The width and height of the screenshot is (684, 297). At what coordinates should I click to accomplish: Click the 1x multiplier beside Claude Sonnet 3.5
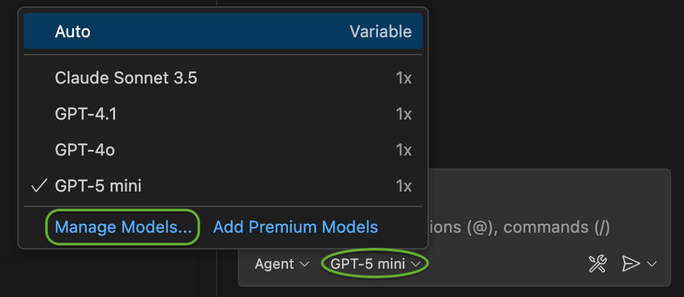[x=403, y=78]
